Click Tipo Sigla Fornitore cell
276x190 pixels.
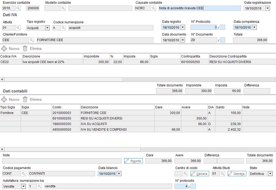[x=11, y=113]
